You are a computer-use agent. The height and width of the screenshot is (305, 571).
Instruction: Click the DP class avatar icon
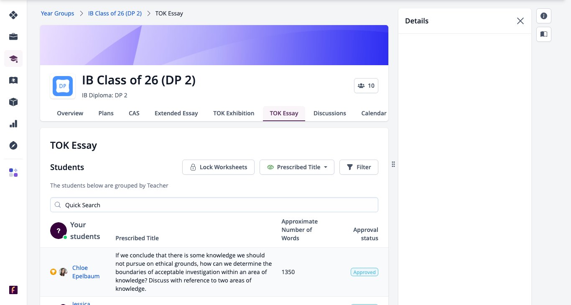point(63,86)
